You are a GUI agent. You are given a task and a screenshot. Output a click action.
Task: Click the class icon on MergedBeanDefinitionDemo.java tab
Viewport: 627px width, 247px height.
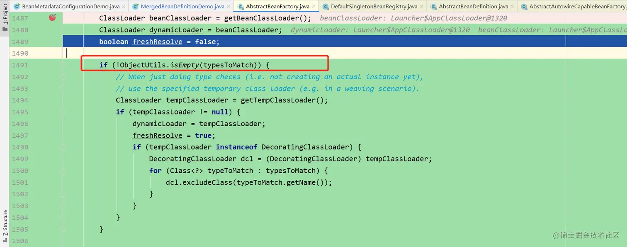point(135,7)
